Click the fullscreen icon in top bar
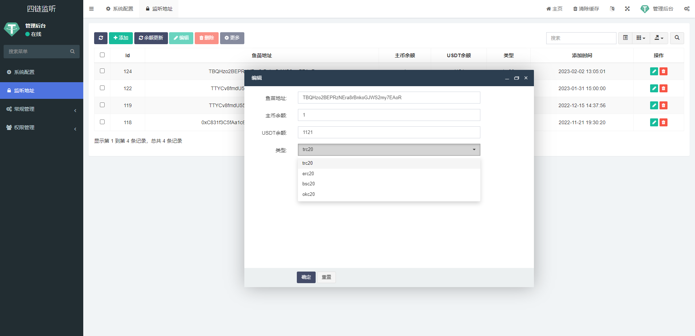The width and height of the screenshot is (695, 336). 627,9
